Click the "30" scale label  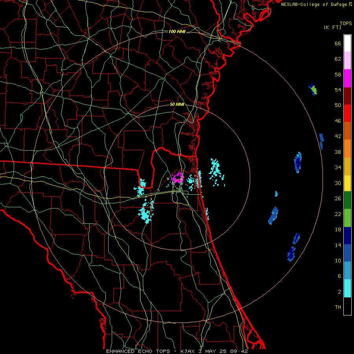click(338, 183)
